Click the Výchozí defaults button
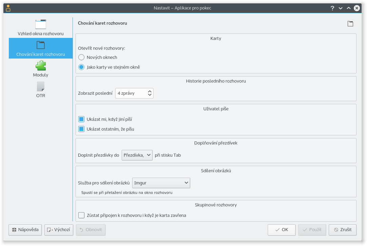The image size is (367, 246). tap(59, 230)
